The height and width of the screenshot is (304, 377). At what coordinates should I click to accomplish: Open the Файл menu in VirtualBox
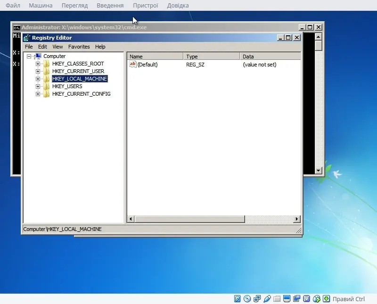pyautogui.click(x=13, y=5)
